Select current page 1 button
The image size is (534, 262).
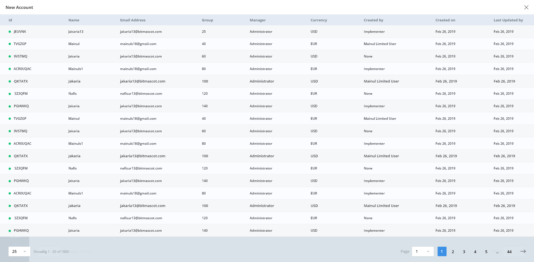[x=442, y=251]
